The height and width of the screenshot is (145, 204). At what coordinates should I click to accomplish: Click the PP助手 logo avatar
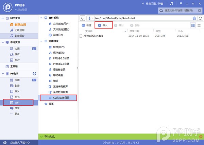click(x=8, y=7)
